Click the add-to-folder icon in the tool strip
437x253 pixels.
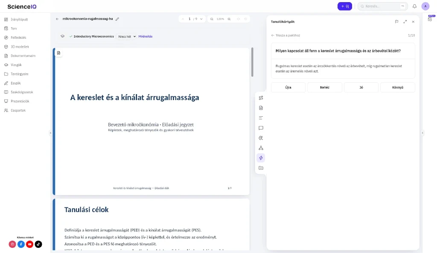tap(261, 168)
